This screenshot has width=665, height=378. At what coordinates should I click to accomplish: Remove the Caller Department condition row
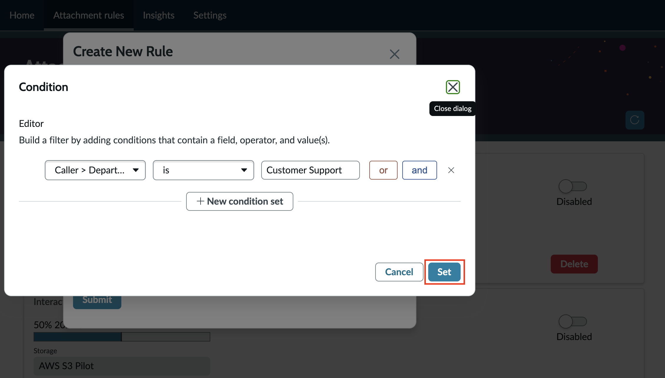pyautogui.click(x=451, y=170)
